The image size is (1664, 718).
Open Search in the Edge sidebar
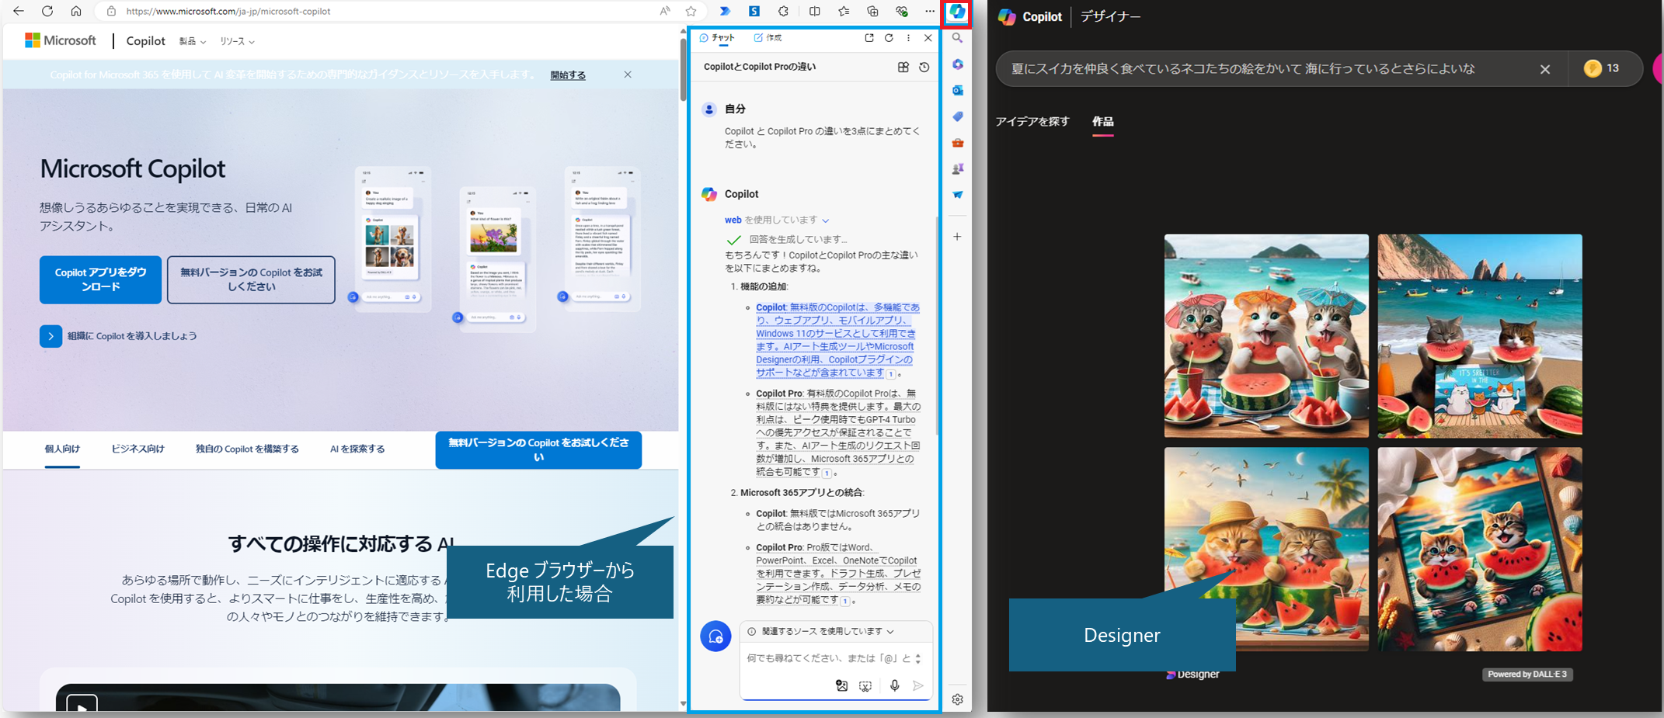958,38
